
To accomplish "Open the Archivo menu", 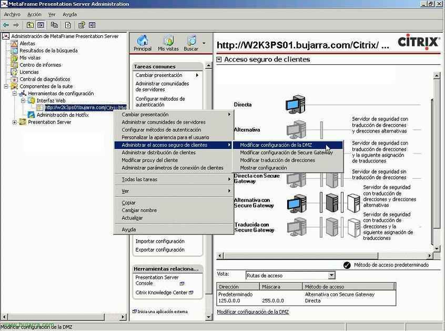I will [x=12, y=15].
